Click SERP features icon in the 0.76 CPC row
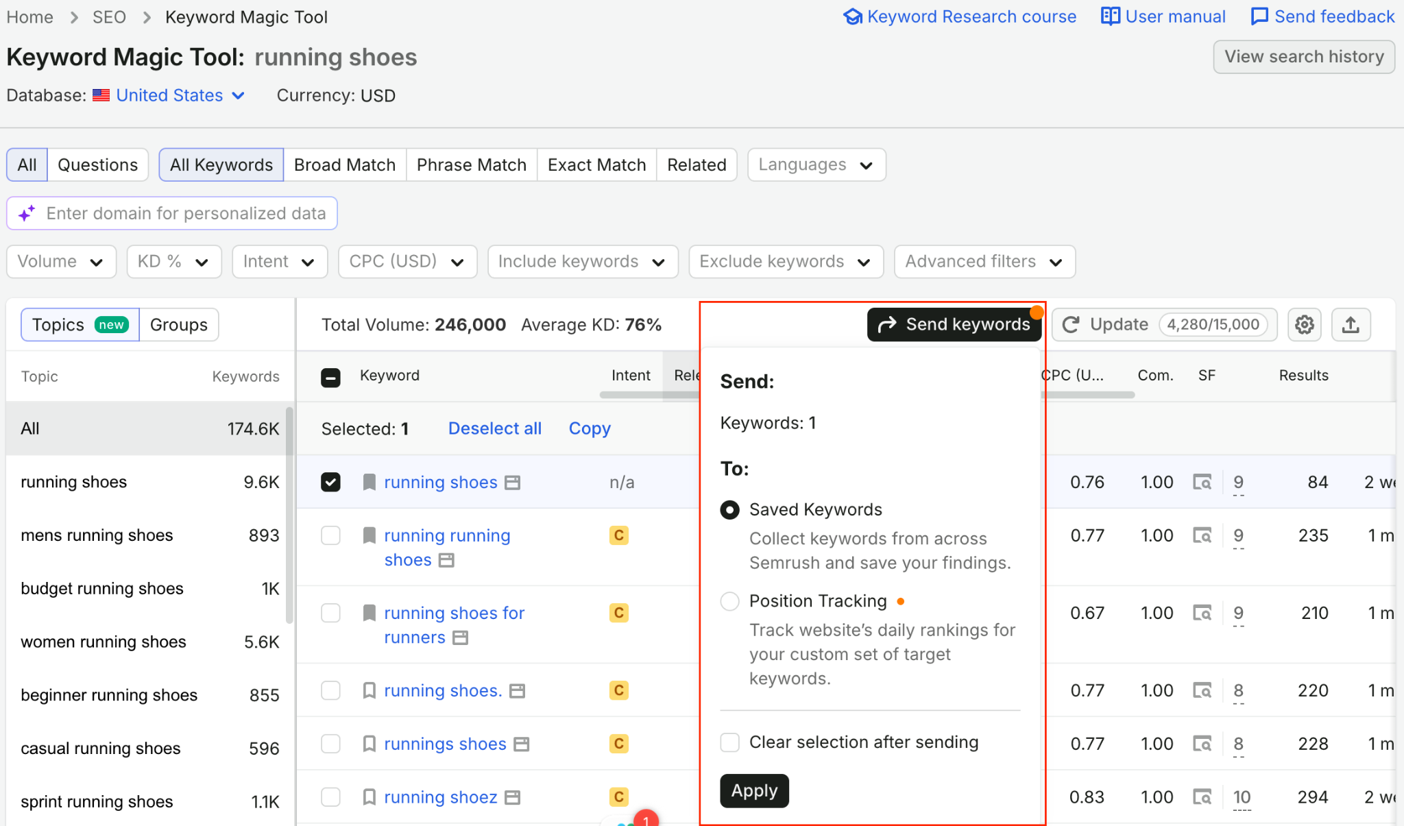 1202,482
